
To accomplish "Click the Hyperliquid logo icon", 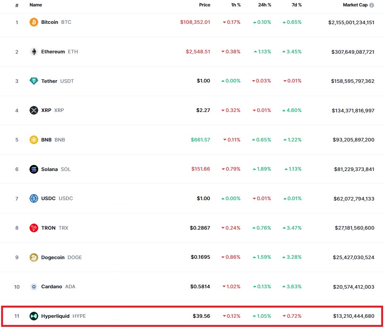I will [34, 316].
